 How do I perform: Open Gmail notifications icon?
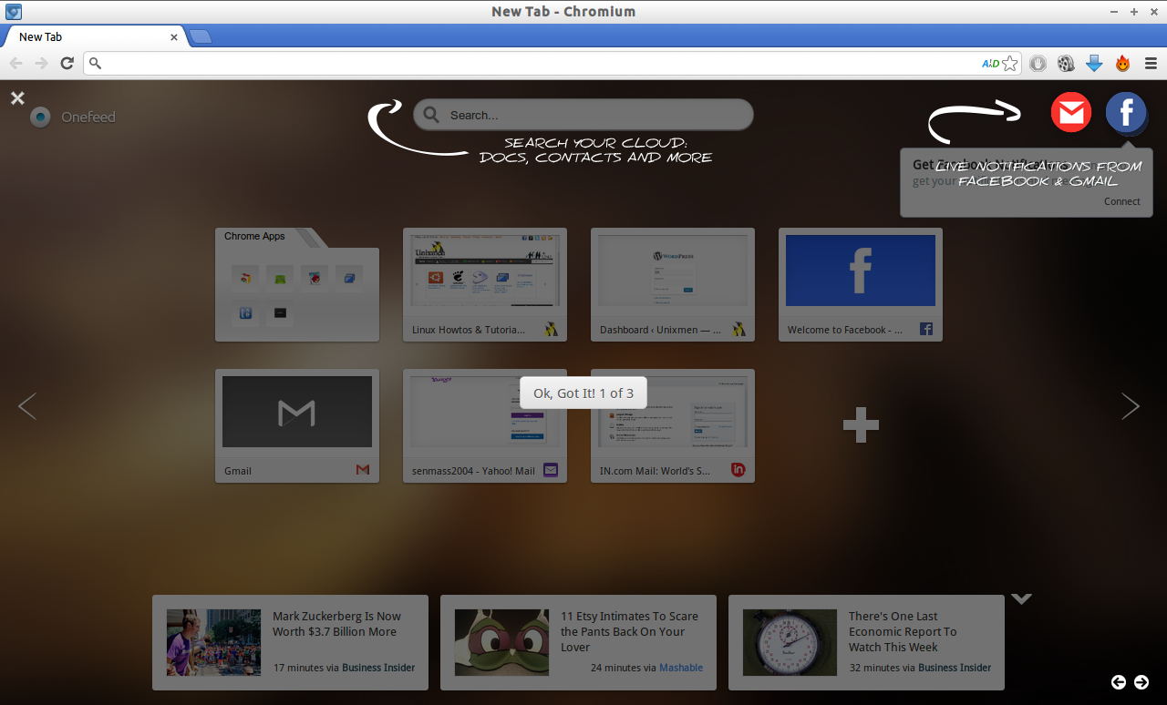(x=1071, y=113)
